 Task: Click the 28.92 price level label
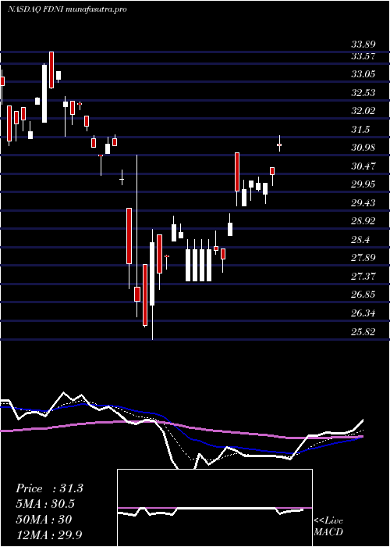click(363, 221)
